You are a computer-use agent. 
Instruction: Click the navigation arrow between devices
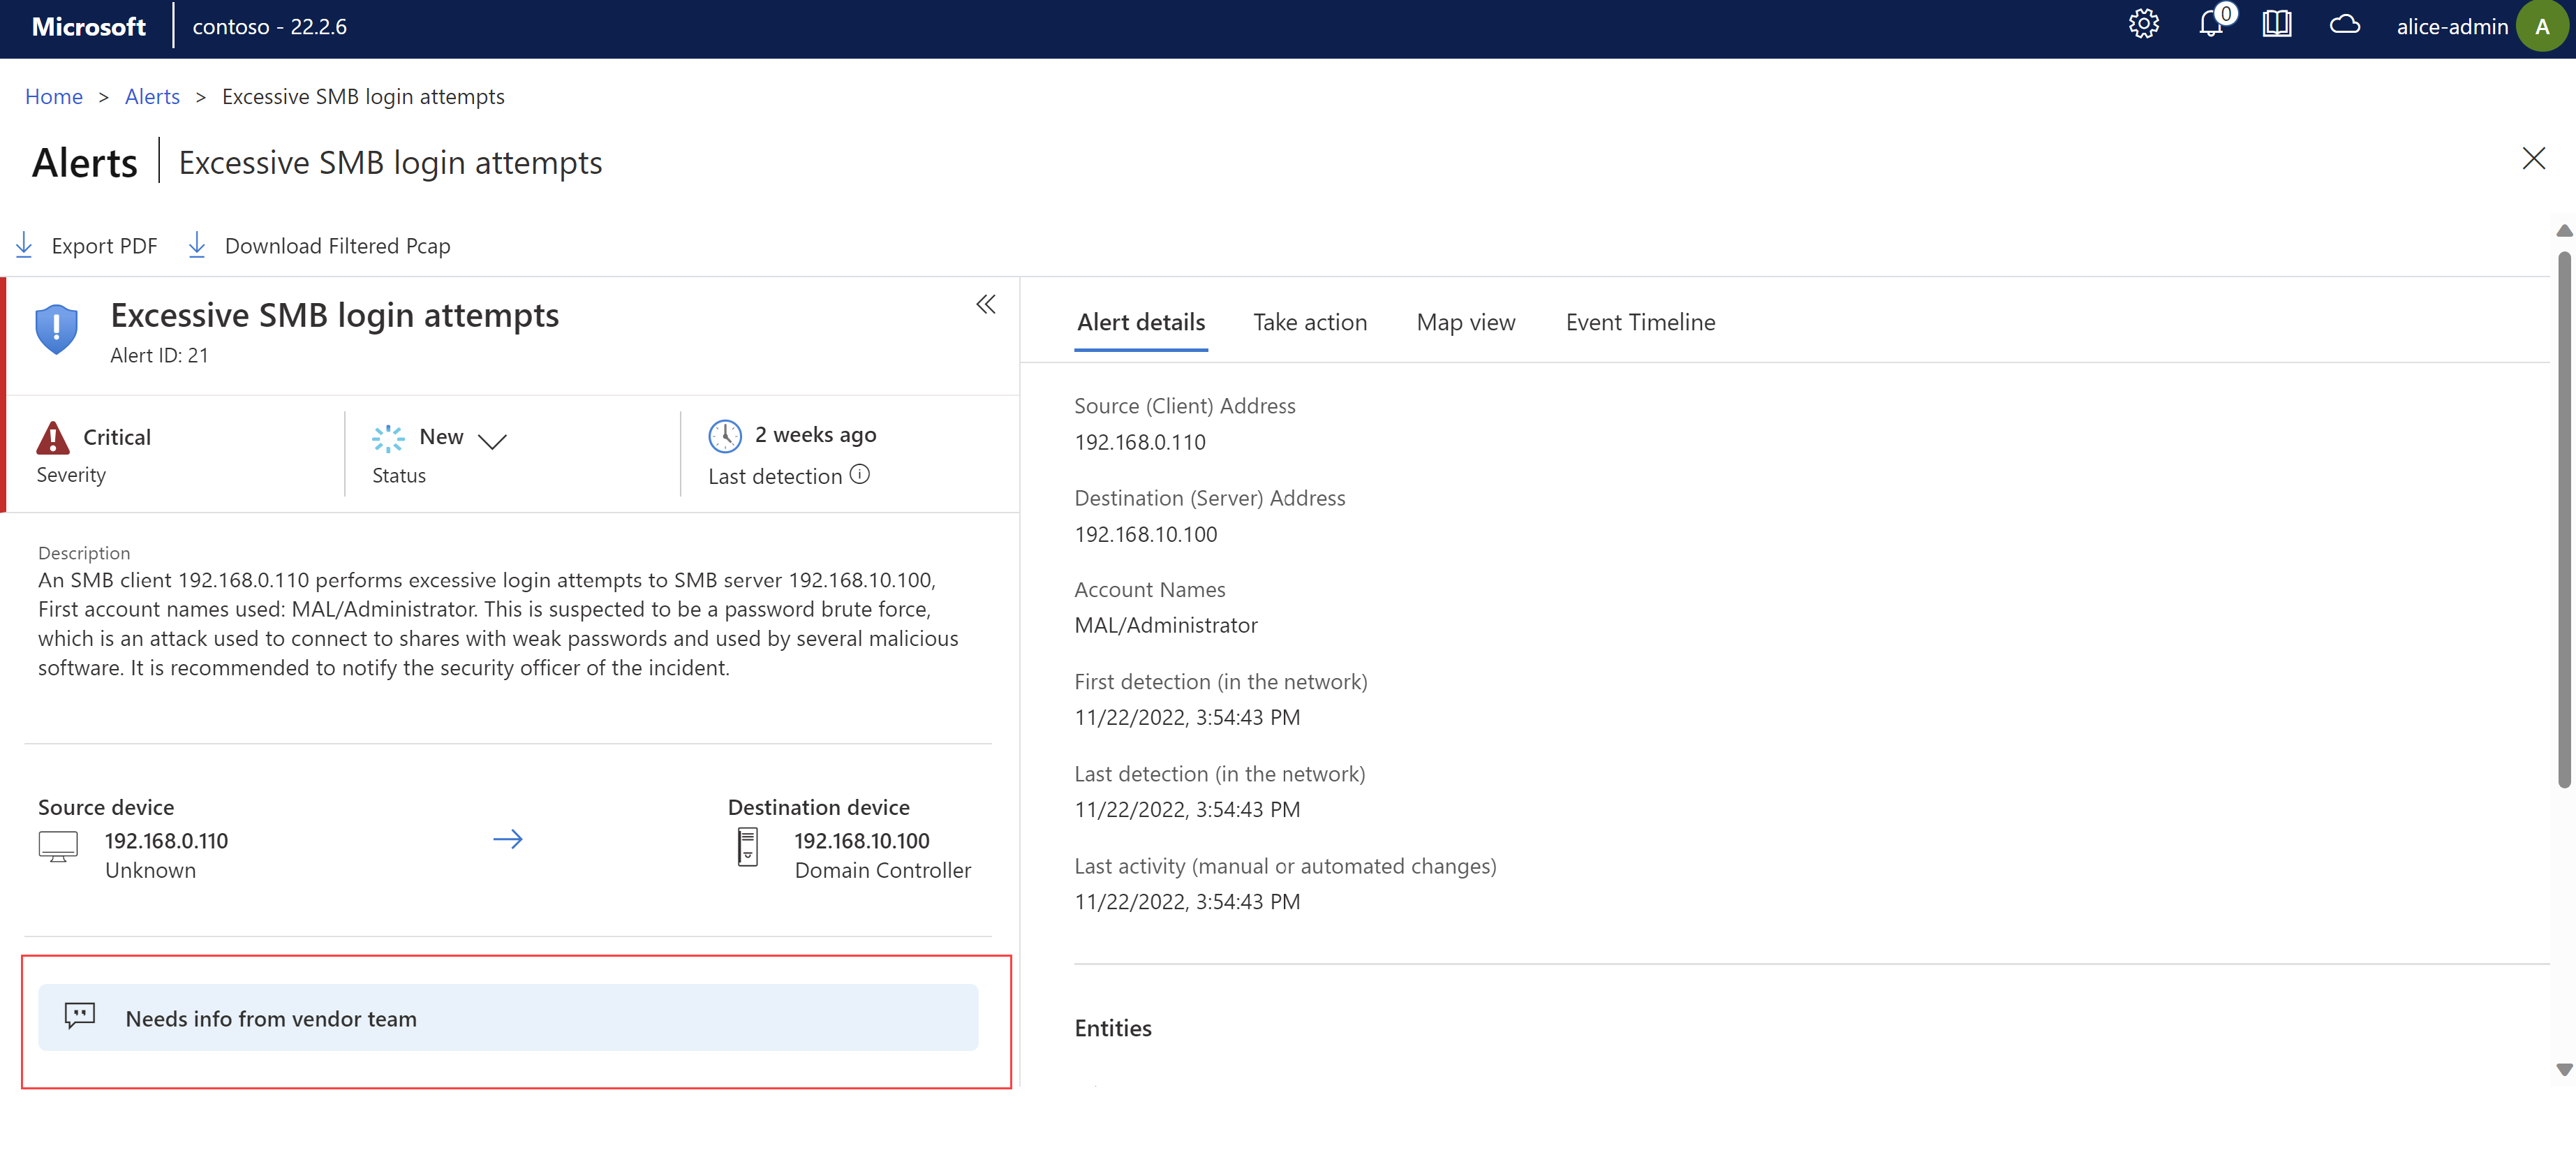point(508,839)
